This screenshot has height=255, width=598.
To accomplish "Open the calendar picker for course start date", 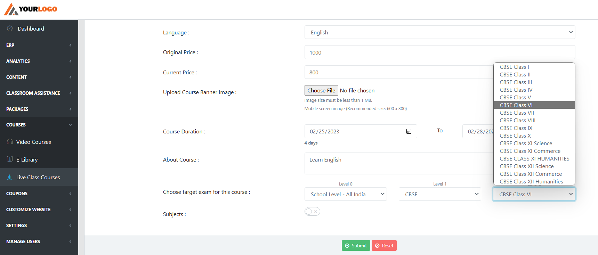I will 409,131.
